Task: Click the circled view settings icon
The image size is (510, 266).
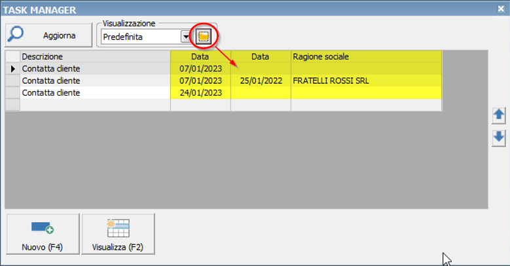Action: [x=204, y=37]
